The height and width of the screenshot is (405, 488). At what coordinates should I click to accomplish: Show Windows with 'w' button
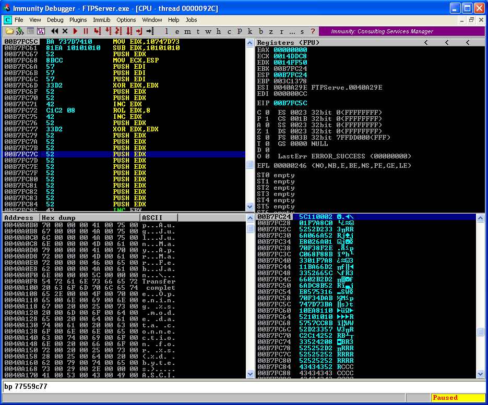pyautogui.click(x=208, y=31)
